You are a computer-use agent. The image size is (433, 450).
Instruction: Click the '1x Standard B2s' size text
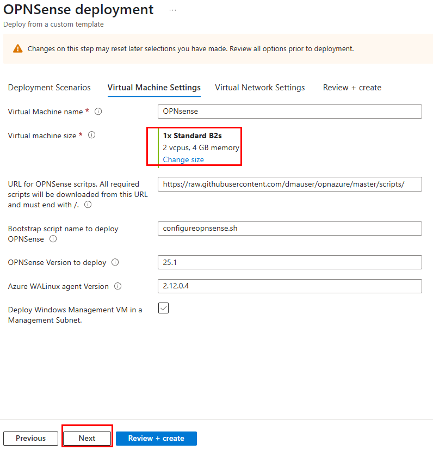tap(192, 135)
